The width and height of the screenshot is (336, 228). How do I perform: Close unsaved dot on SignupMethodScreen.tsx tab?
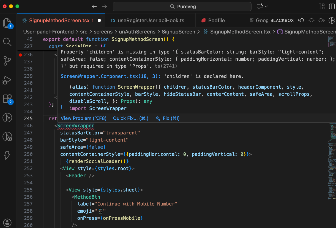pos(99,20)
